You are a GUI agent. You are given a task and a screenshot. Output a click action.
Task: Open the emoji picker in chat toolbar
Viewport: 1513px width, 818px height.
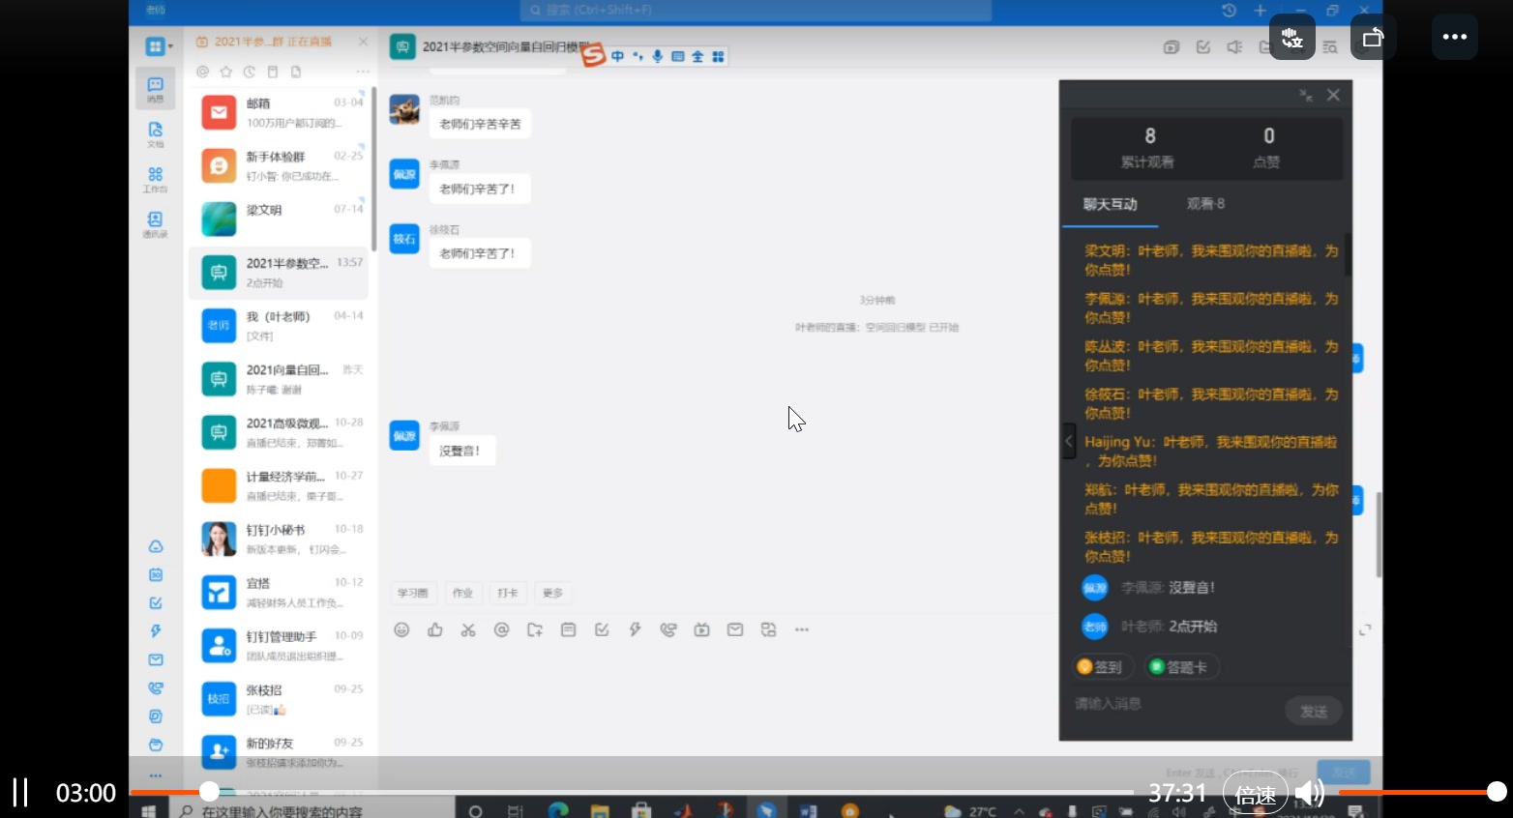[x=401, y=629]
